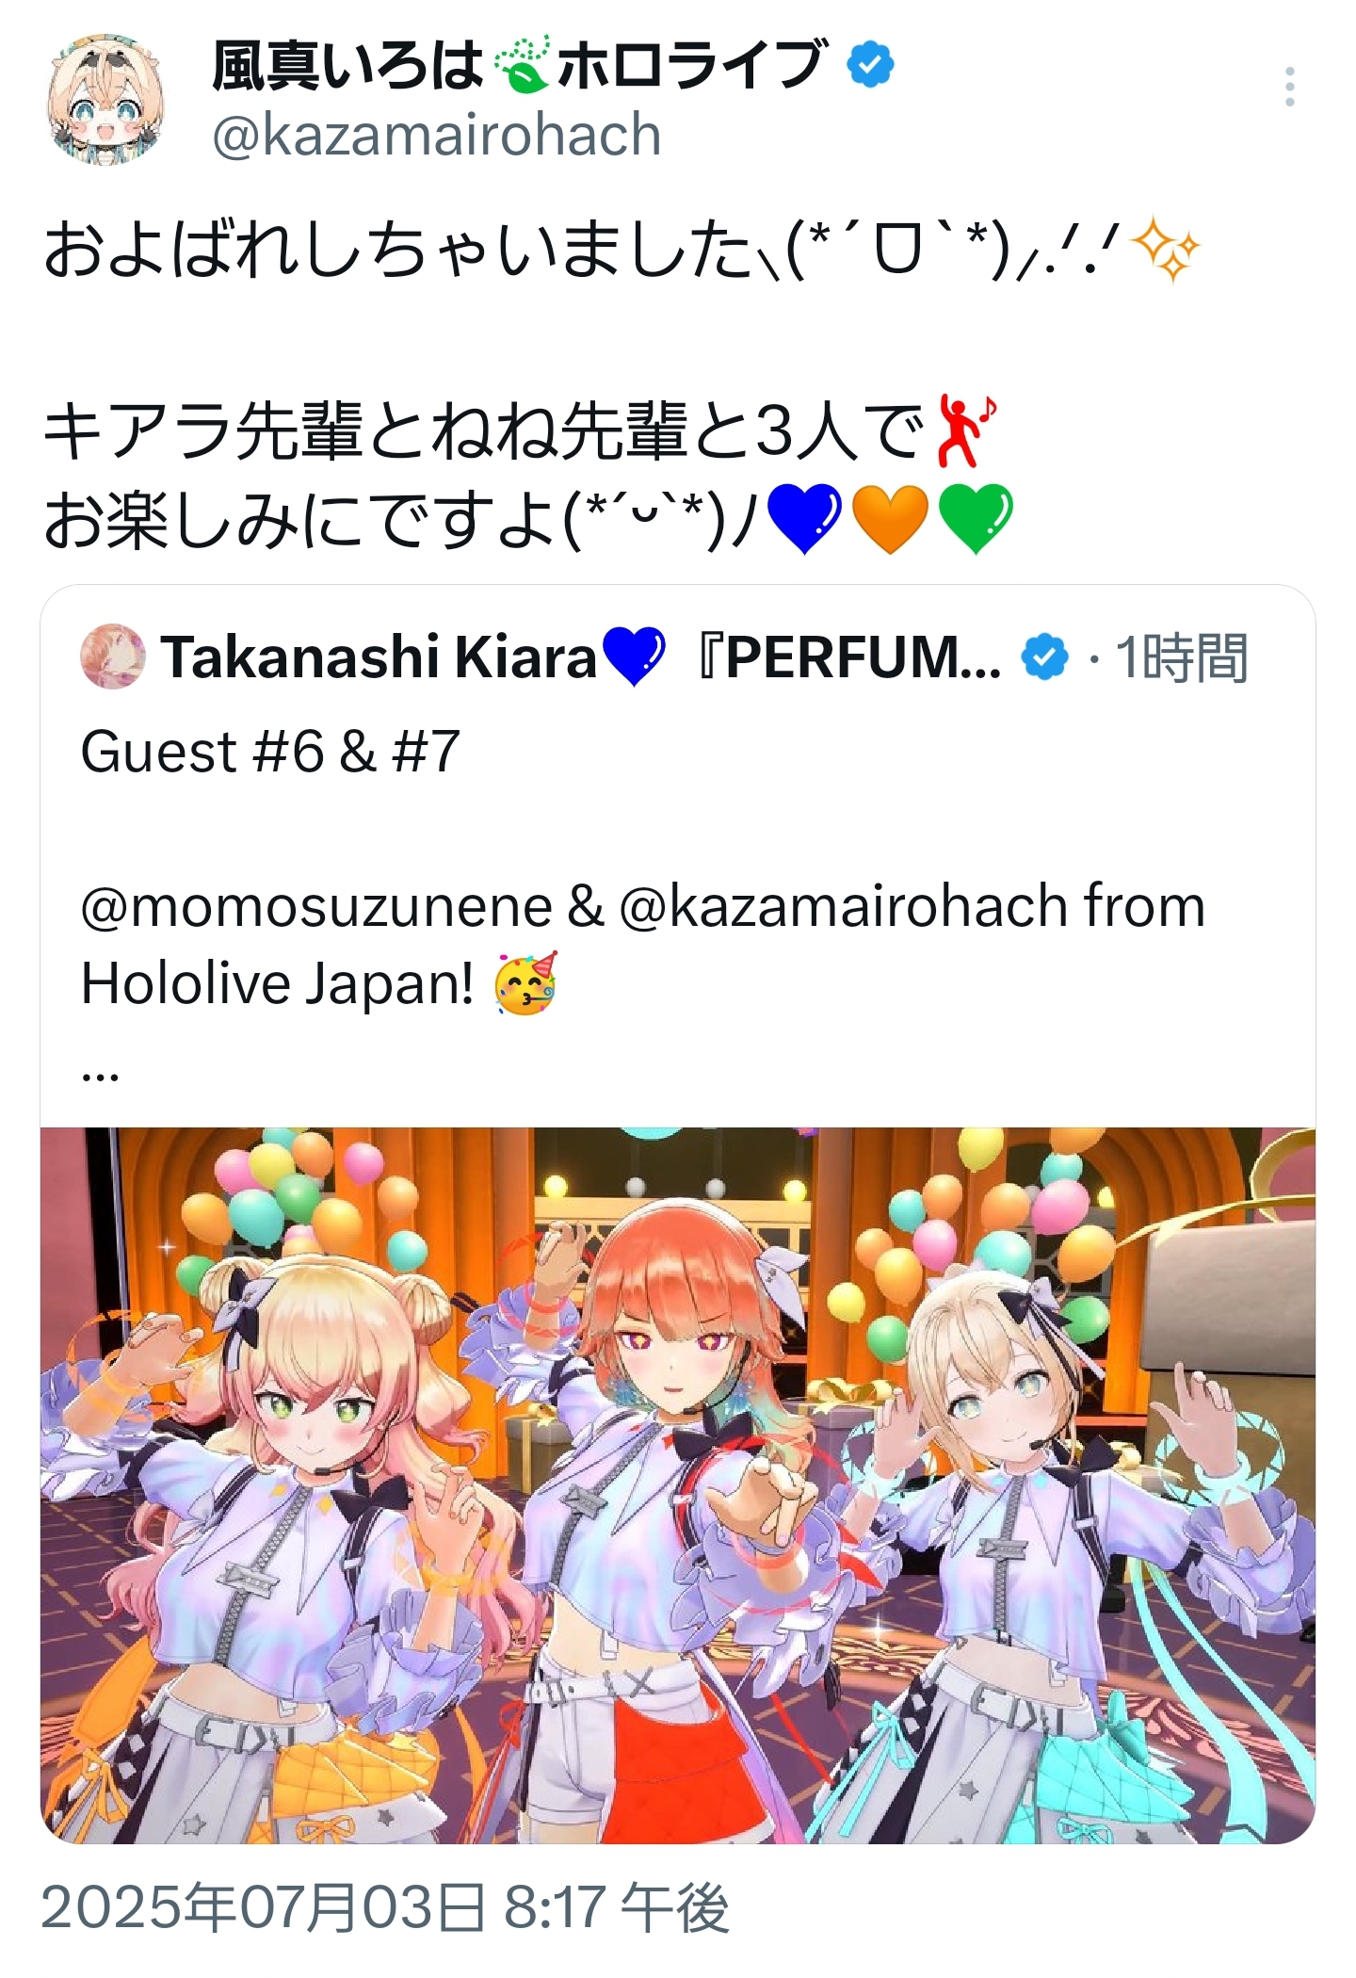Click the party face emoji after Hololive Japan
This screenshot has width=1356, height=1978.
526,982
